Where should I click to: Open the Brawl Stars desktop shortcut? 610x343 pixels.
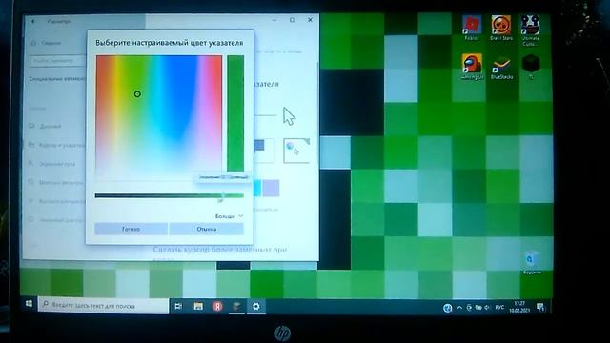pyautogui.click(x=501, y=28)
